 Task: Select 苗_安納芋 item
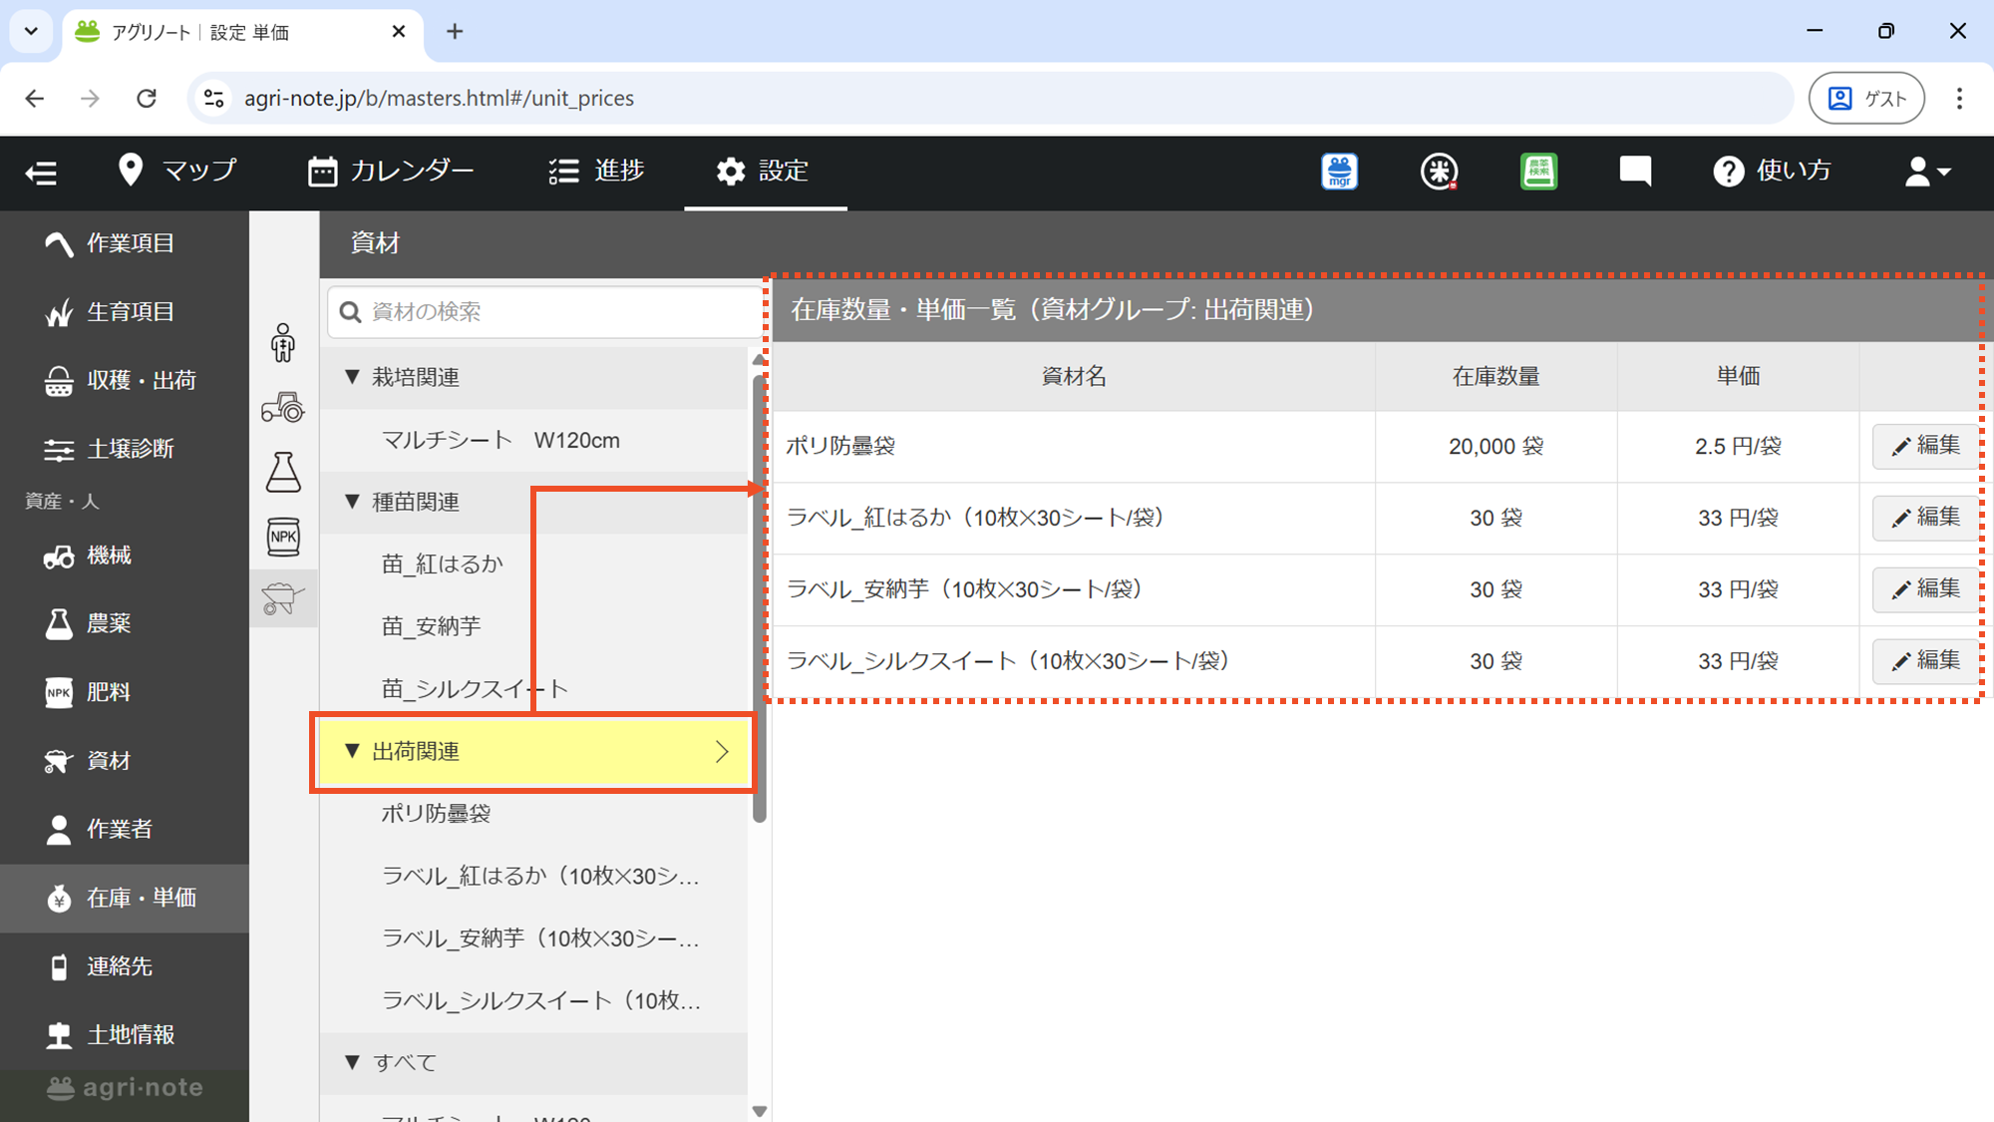534,626
